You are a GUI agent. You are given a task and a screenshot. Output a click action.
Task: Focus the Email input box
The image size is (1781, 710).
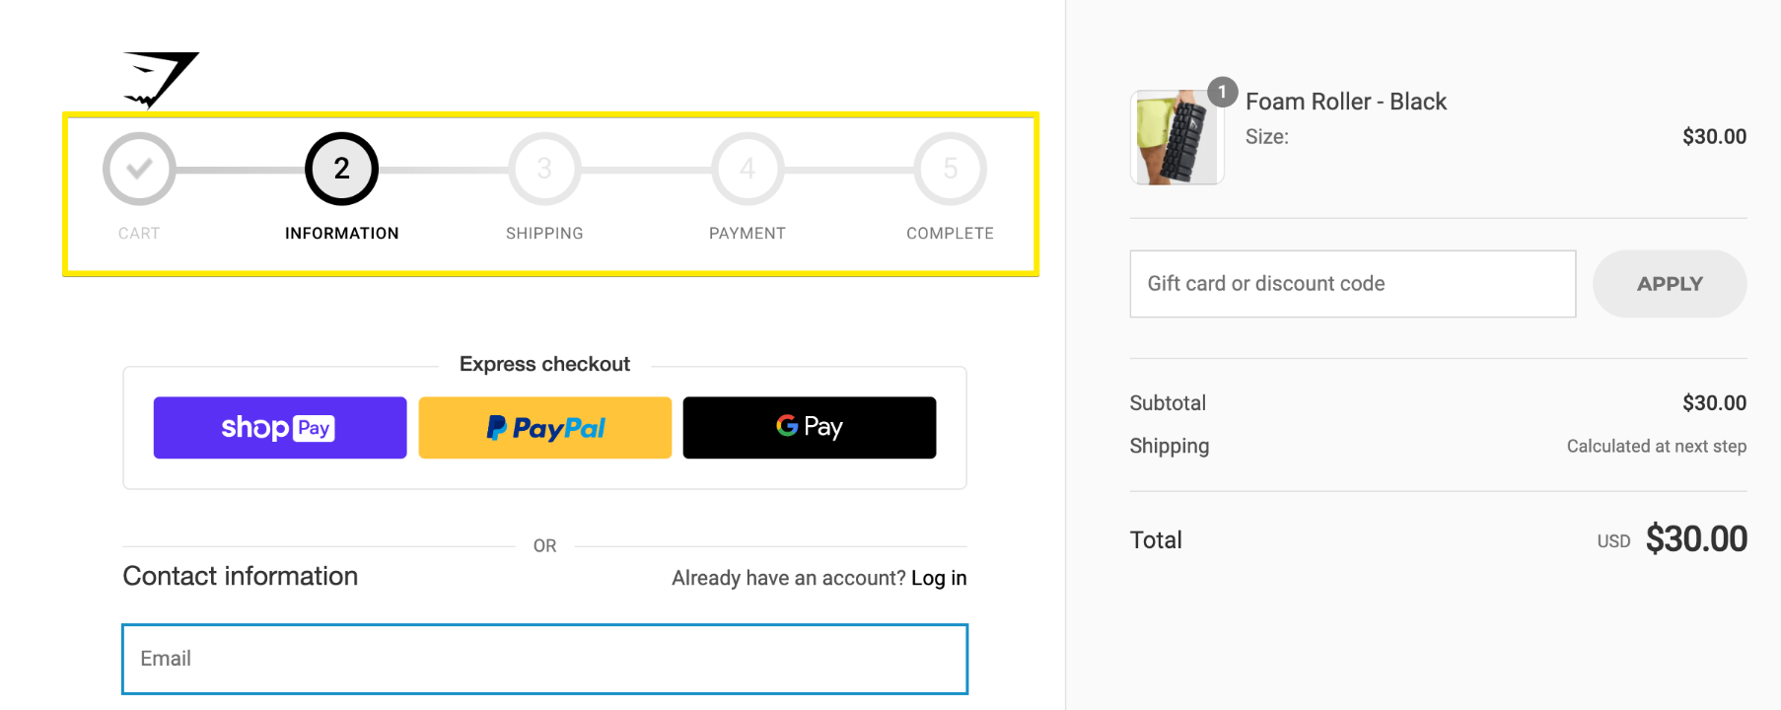click(x=544, y=659)
